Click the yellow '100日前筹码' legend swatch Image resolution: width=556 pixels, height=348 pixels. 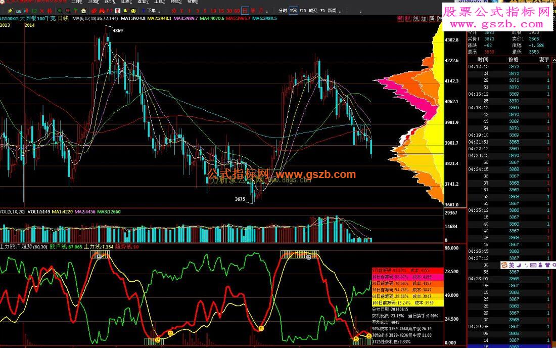click(x=408, y=303)
